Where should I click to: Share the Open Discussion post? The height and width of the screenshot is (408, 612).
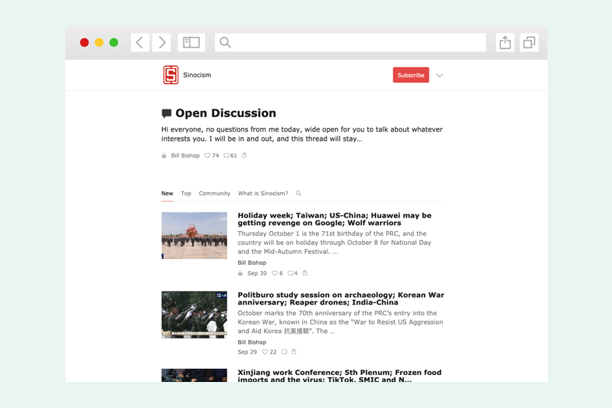click(x=245, y=155)
